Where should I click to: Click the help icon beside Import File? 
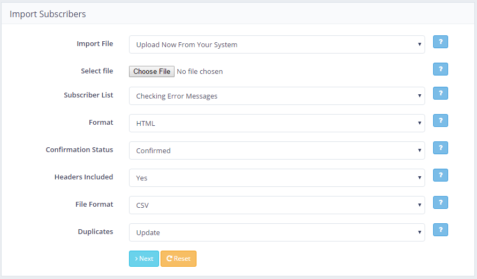click(440, 42)
